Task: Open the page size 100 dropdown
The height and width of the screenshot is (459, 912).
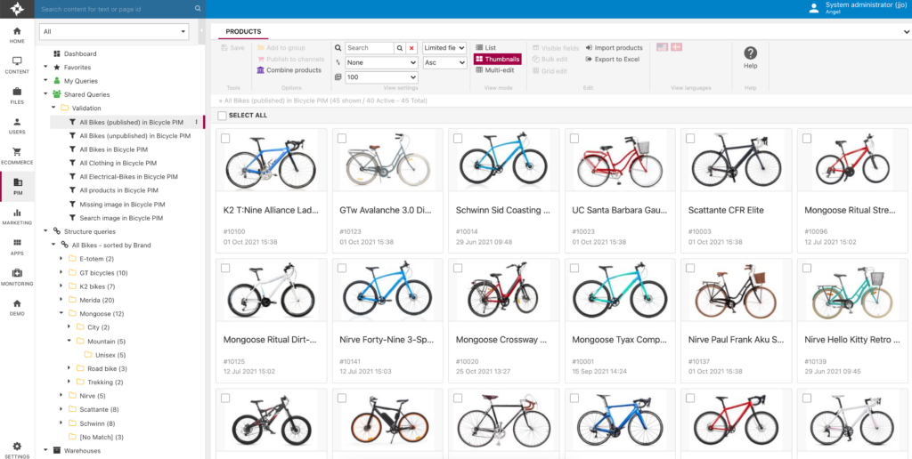Action: click(381, 76)
